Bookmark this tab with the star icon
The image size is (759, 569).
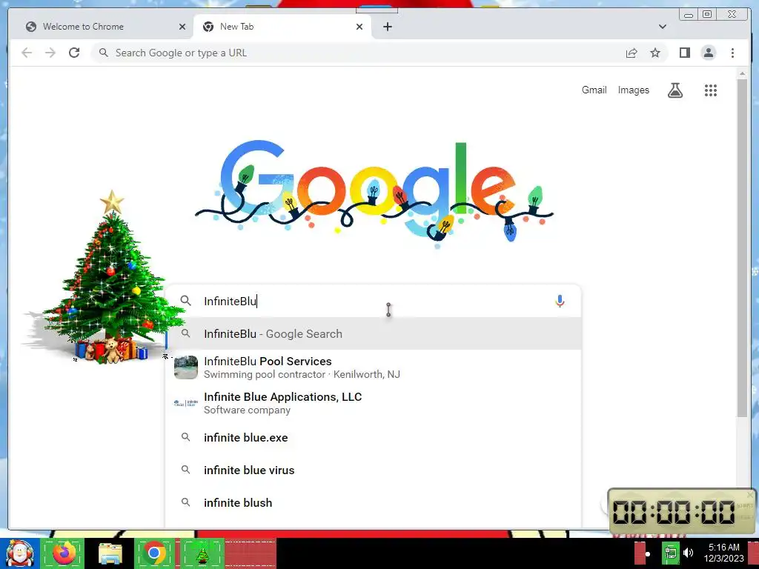click(655, 53)
